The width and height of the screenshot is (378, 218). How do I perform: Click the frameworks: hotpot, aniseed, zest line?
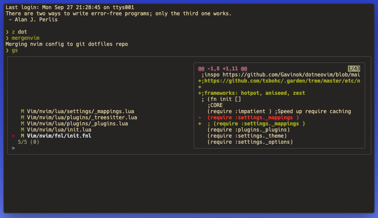click(251, 93)
